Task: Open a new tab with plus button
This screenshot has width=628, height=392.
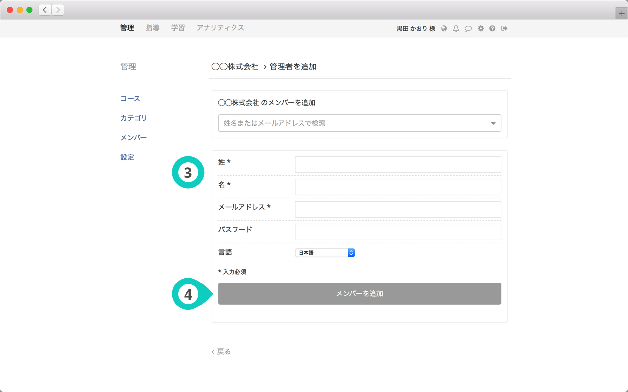Action: click(x=622, y=14)
